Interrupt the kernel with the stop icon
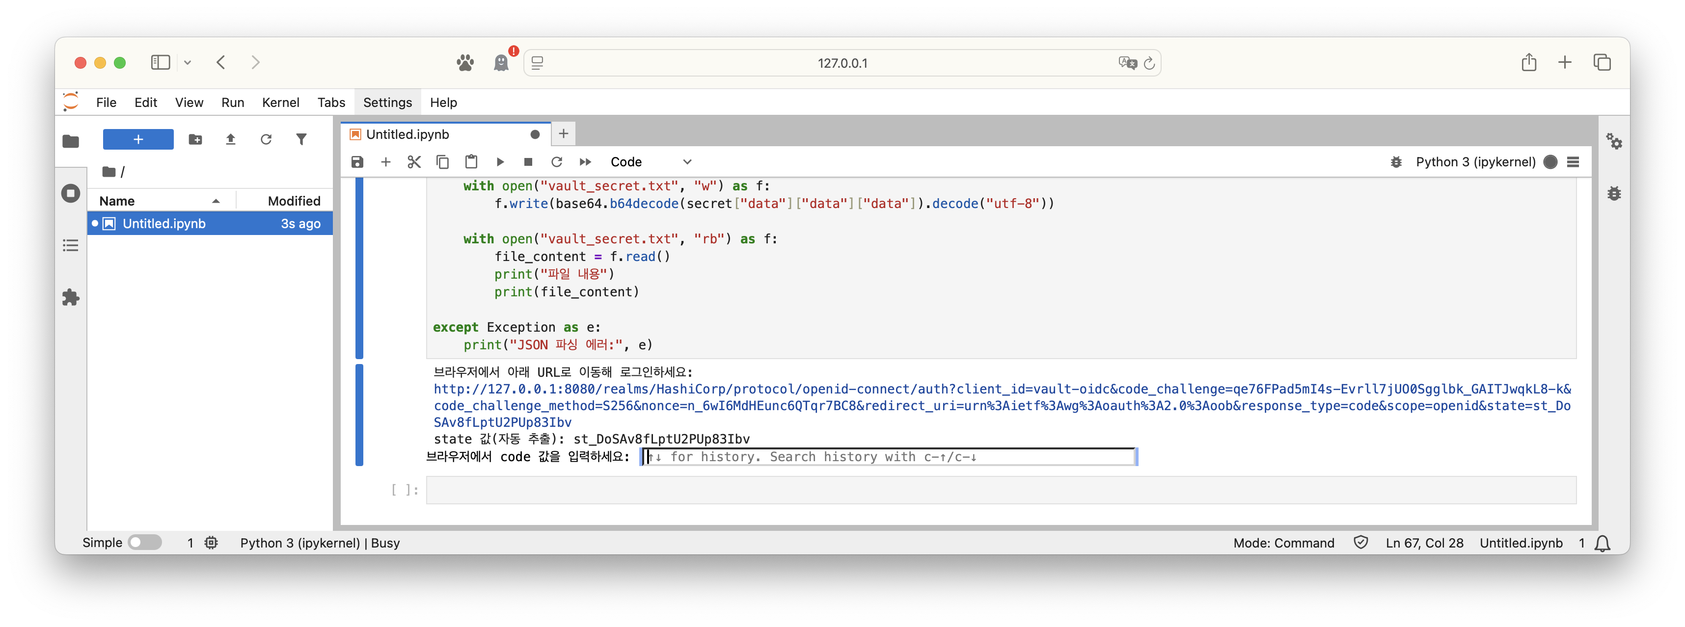This screenshot has width=1685, height=627. point(528,161)
